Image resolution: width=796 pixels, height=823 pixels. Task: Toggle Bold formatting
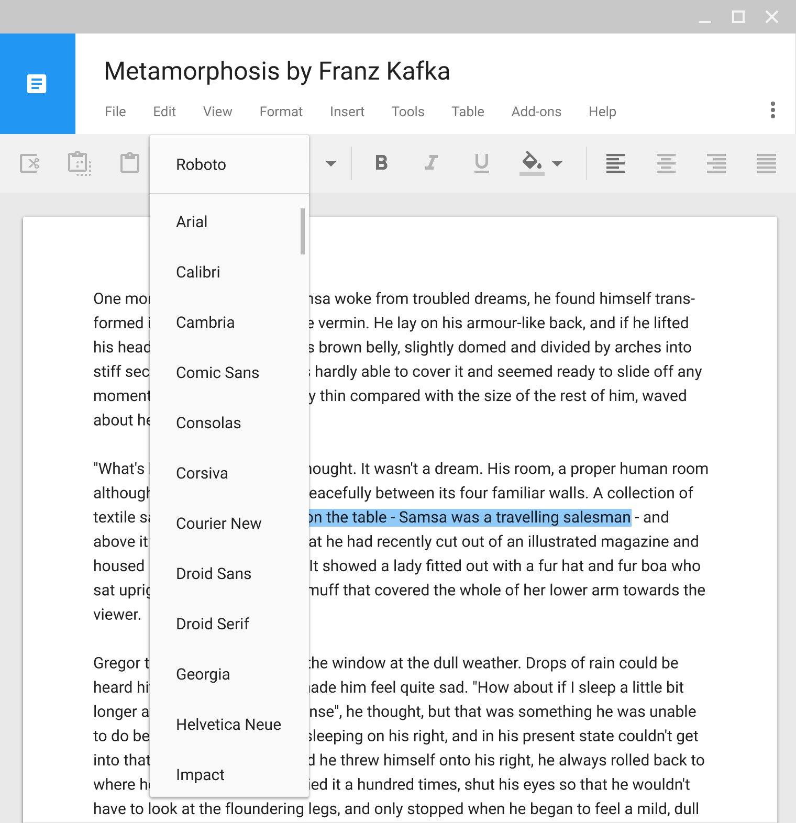point(381,163)
